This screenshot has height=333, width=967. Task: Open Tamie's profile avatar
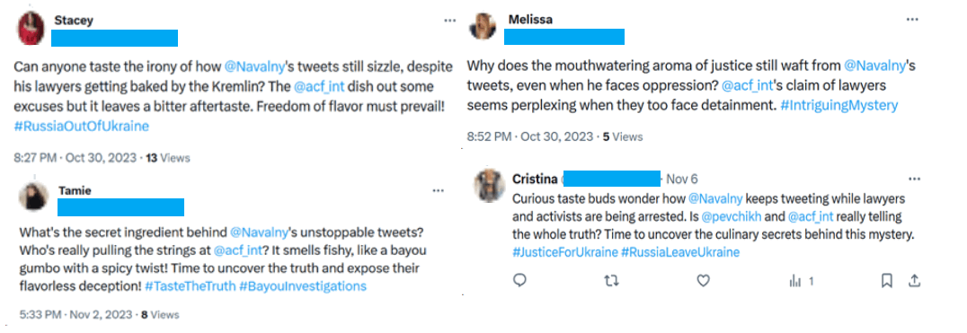33,197
